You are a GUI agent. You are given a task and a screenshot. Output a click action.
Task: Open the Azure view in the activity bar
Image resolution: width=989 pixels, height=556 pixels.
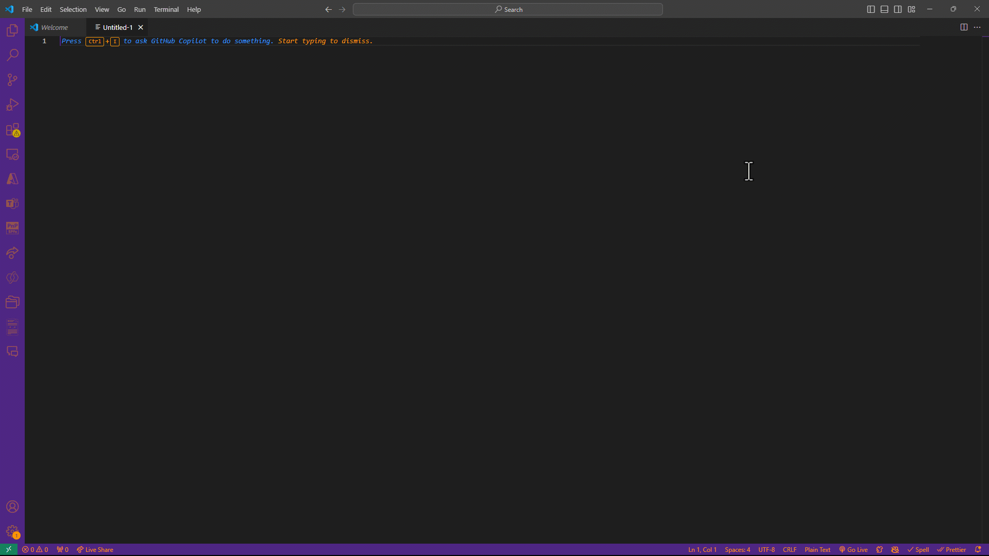[12, 179]
